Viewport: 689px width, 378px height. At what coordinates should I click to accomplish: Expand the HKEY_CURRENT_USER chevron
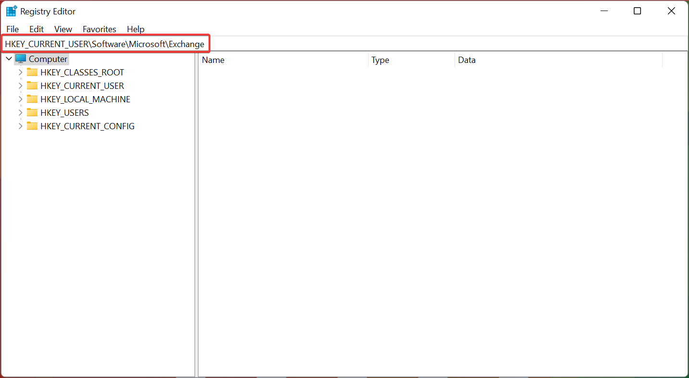tap(20, 86)
